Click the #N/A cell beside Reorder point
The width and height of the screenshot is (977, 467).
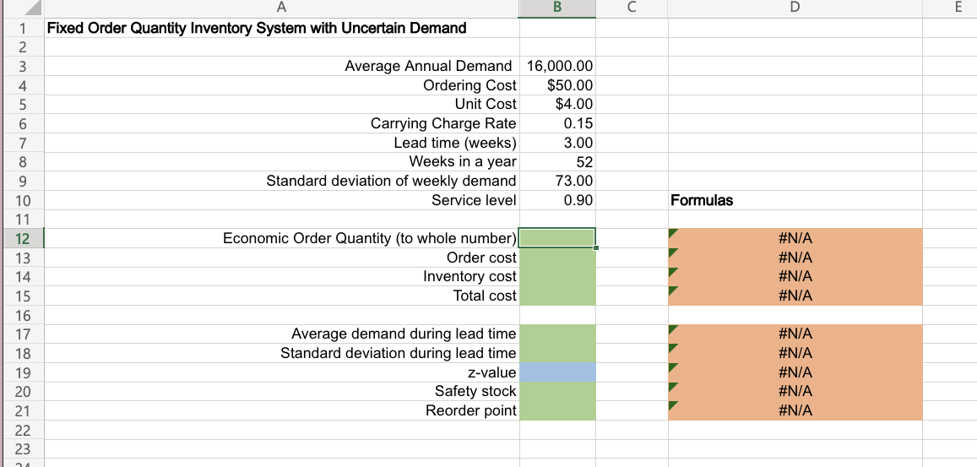[794, 410]
